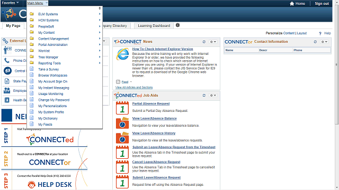
Task: Click the Main Menu dropdown
Action: [x=37, y=3]
